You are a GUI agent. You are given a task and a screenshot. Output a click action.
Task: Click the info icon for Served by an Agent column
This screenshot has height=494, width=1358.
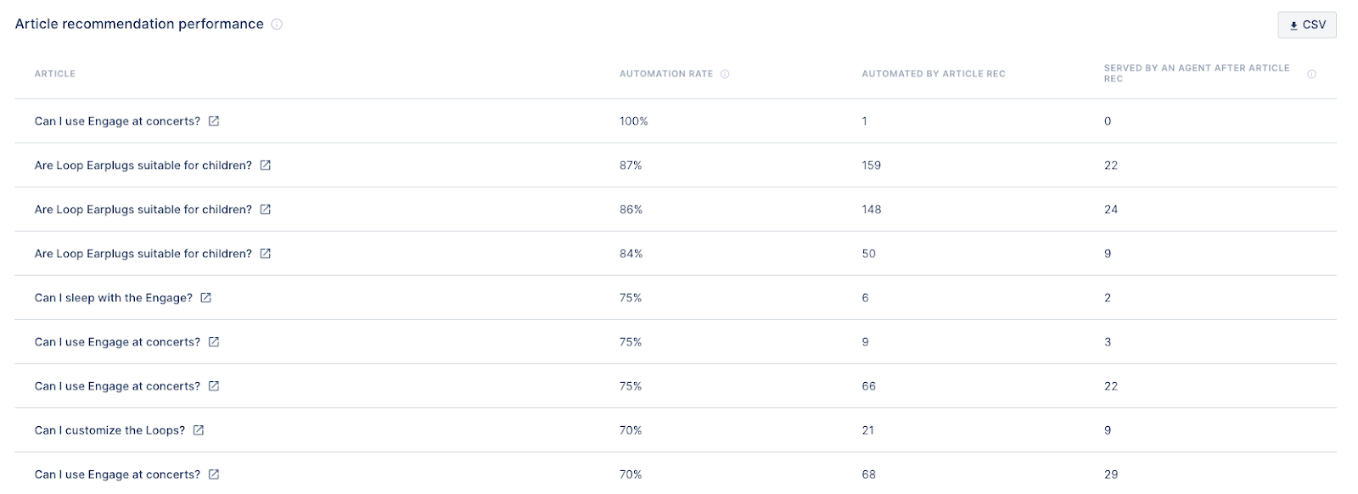click(1311, 74)
